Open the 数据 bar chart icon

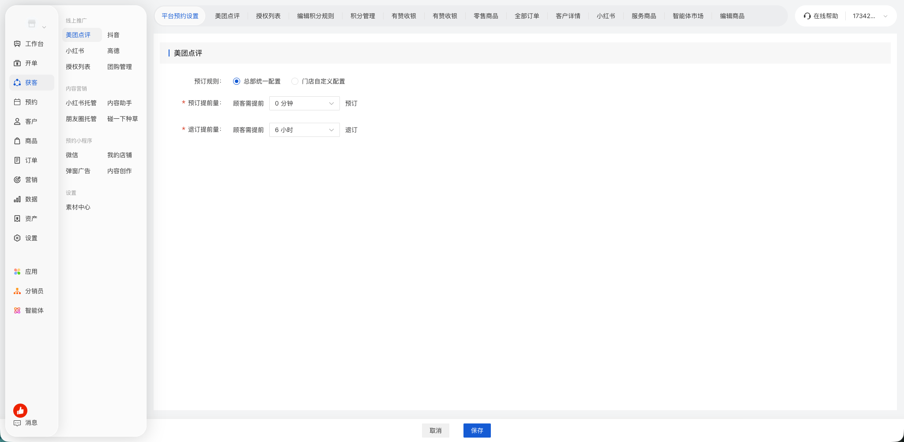[17, 199]
